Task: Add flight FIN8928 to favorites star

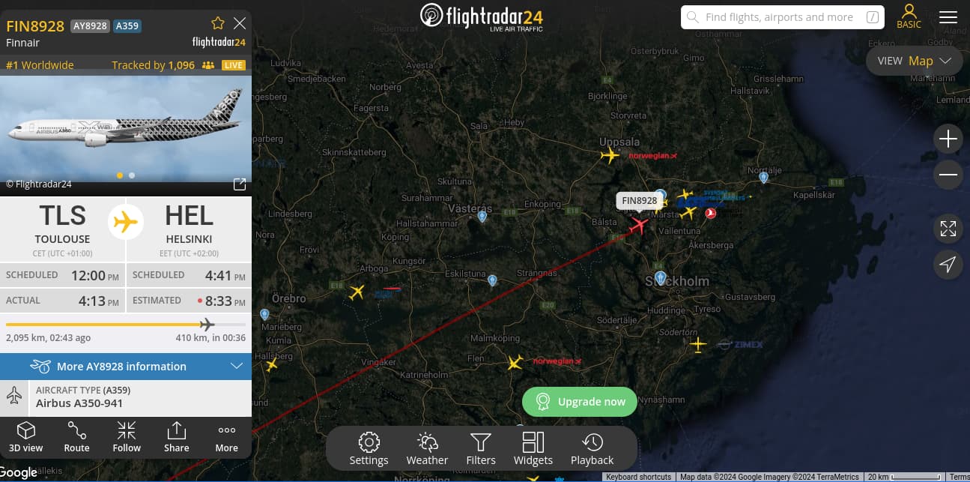Action: [x=218, y=23]
